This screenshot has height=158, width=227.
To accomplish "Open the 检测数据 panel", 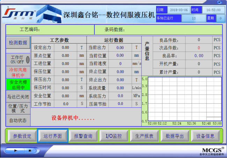I will (18, 43).
